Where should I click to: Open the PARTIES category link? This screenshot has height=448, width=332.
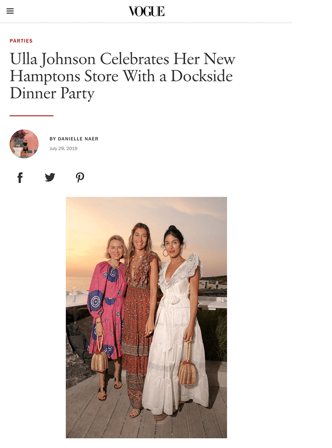21,41
